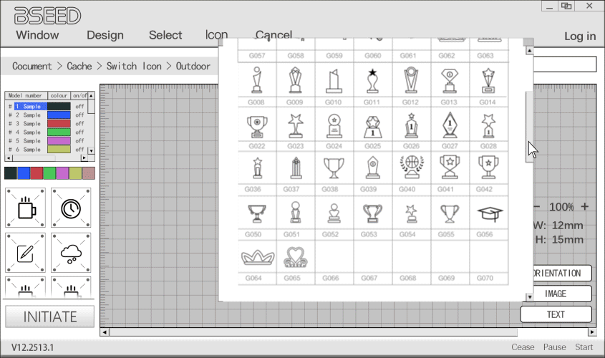Image resolution: width=605 pixels, height=358 pixels.
Task: Choose the basketball wreath icon G040
Action: point(411,168)
